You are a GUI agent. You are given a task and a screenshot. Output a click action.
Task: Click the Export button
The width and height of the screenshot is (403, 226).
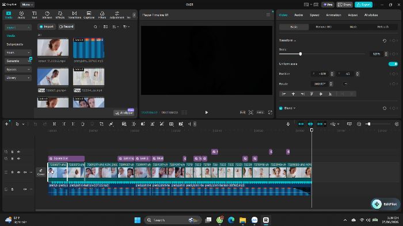pos(364,5)
